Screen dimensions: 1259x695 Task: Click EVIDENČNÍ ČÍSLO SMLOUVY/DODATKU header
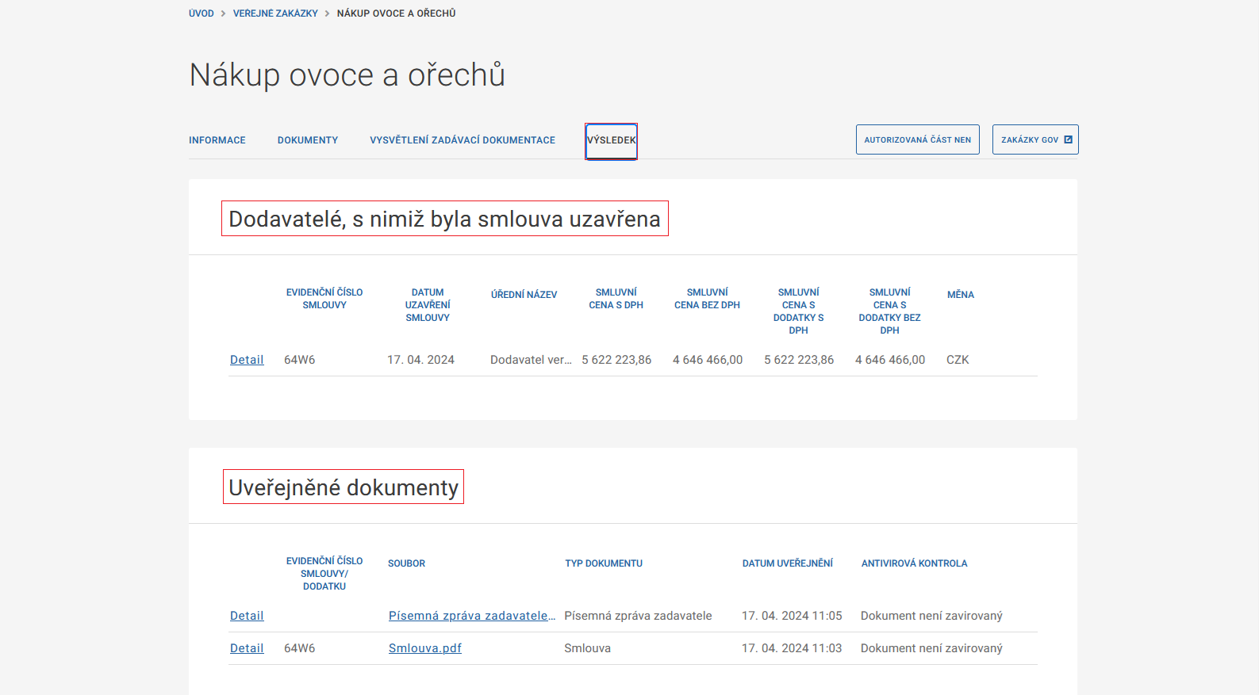point(324,574)
